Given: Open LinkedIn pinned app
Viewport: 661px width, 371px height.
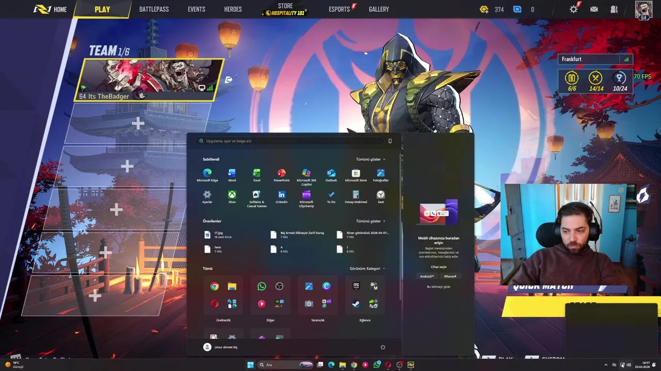Looking at the screenshot, I should click(281, 197).
